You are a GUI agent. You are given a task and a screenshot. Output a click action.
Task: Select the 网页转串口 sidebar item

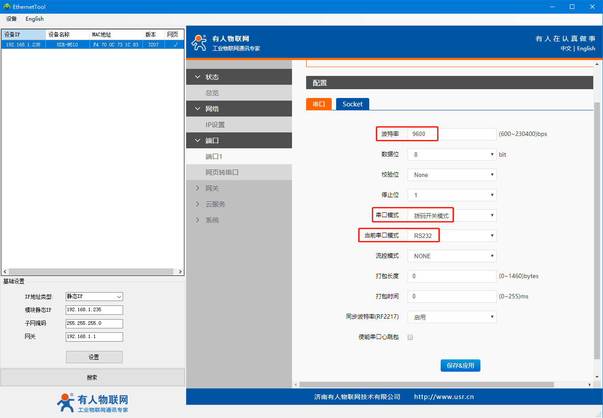point(222,173)
